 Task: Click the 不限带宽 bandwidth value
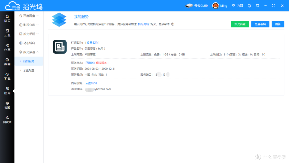click(90, 54)
